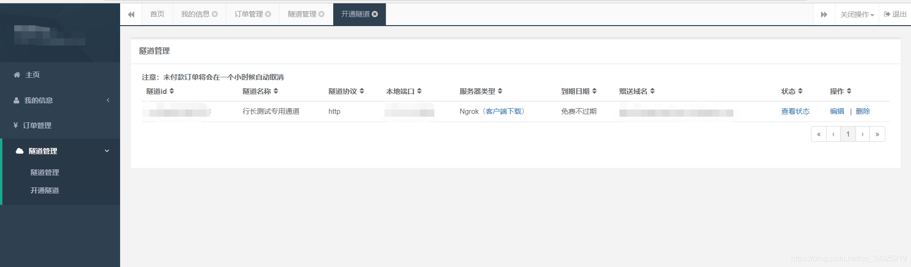The image size is (911, 267).
Task: Sort table by 状态 column arrows
Action: tap(800, 91)
